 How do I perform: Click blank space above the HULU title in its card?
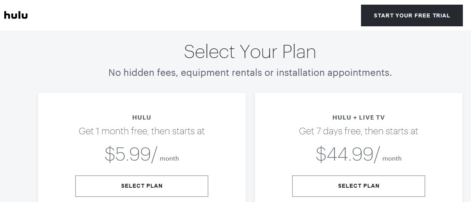(x=142, y=103)
